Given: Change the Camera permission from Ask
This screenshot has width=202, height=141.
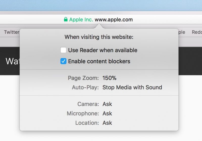Looking at the screenshot, I should (x=107, y=104).
